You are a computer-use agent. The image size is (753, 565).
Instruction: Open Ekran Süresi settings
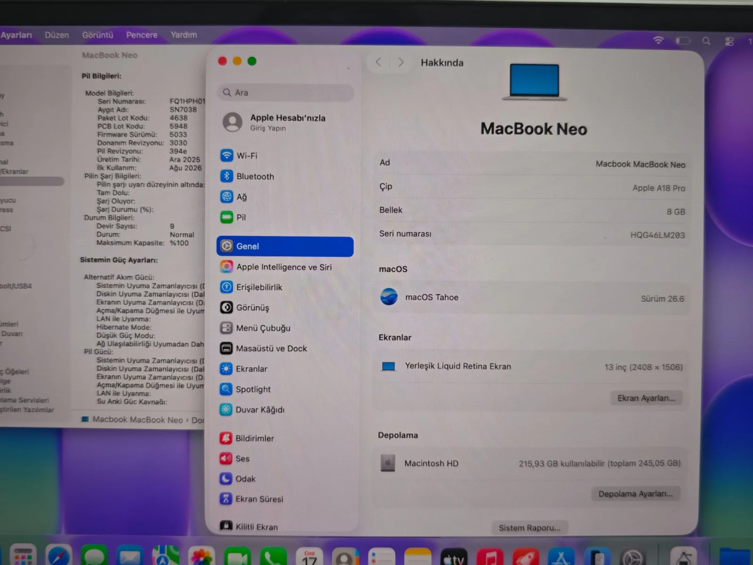coord(285,499)
